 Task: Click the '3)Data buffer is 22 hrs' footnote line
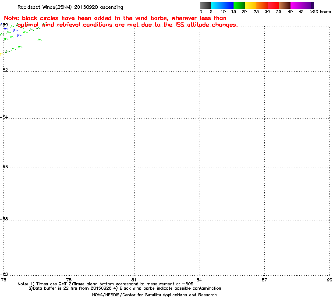(x=125, y=288)
